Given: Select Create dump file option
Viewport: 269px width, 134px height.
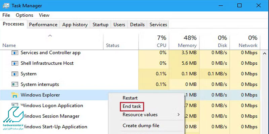Looking at the screenshot, I should 141,126.
